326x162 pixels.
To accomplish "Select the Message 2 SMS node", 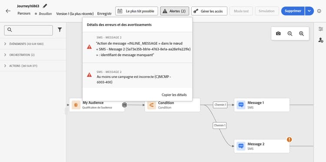I will tap(262, 146).
